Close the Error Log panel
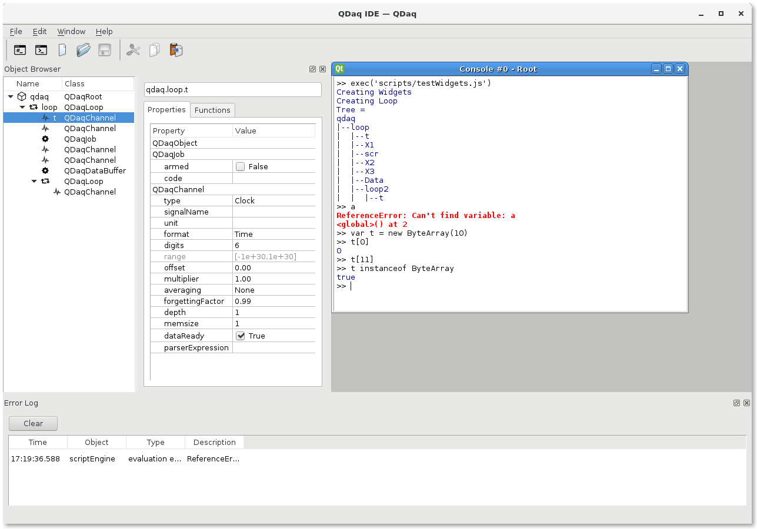Image resolution: width=757 pixels, height=529 pixels. [746, 403]
